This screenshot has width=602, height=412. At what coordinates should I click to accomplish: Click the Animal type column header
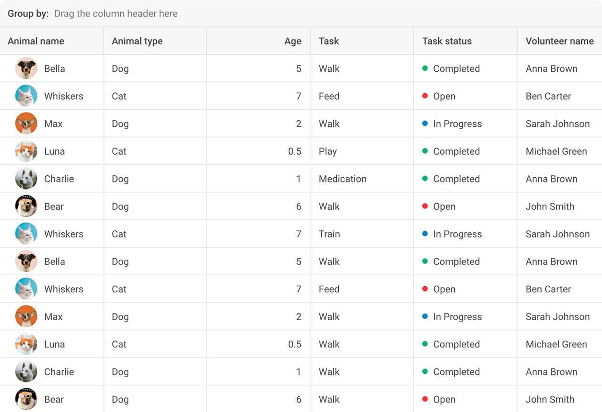[137, 41]
